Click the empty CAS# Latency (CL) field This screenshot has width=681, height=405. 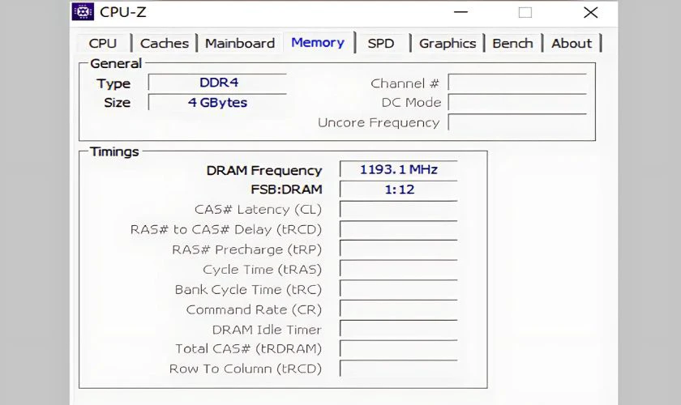[x=399, y=209]
